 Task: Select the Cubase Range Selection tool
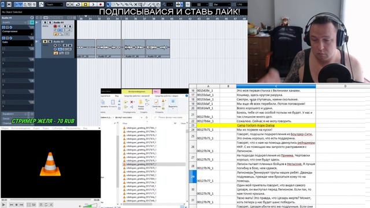pos(113,4)
